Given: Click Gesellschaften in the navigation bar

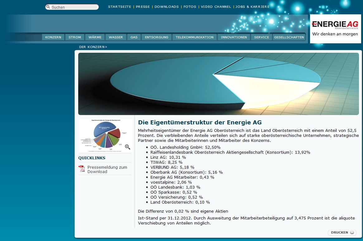Looking at the screenshot, I should point(289,37).
